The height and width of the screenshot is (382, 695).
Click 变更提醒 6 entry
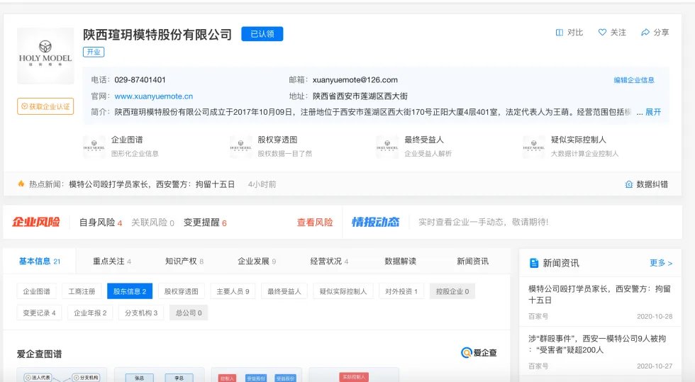tap(205, 223)
